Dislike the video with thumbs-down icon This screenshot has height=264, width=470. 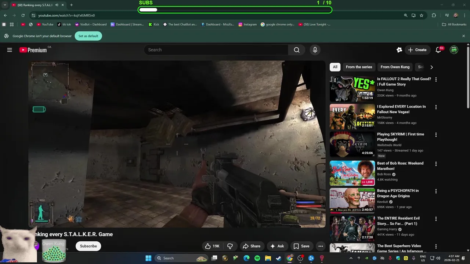point(230,246)
